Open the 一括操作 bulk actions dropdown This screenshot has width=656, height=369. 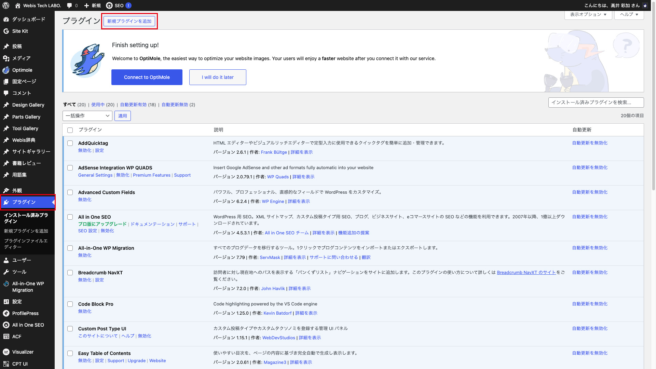[87, 116]
